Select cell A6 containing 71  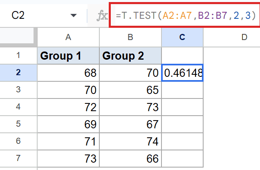coord(68,141)
